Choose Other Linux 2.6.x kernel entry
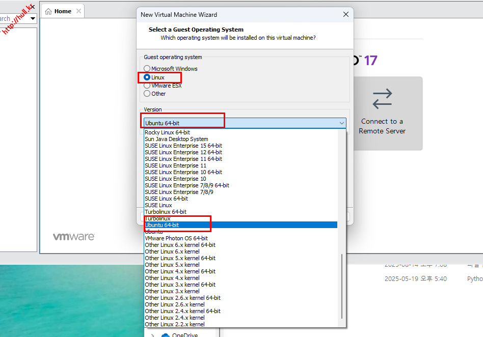Image resolution: width=483 pixels, height=337 pixels. point(241,304)
